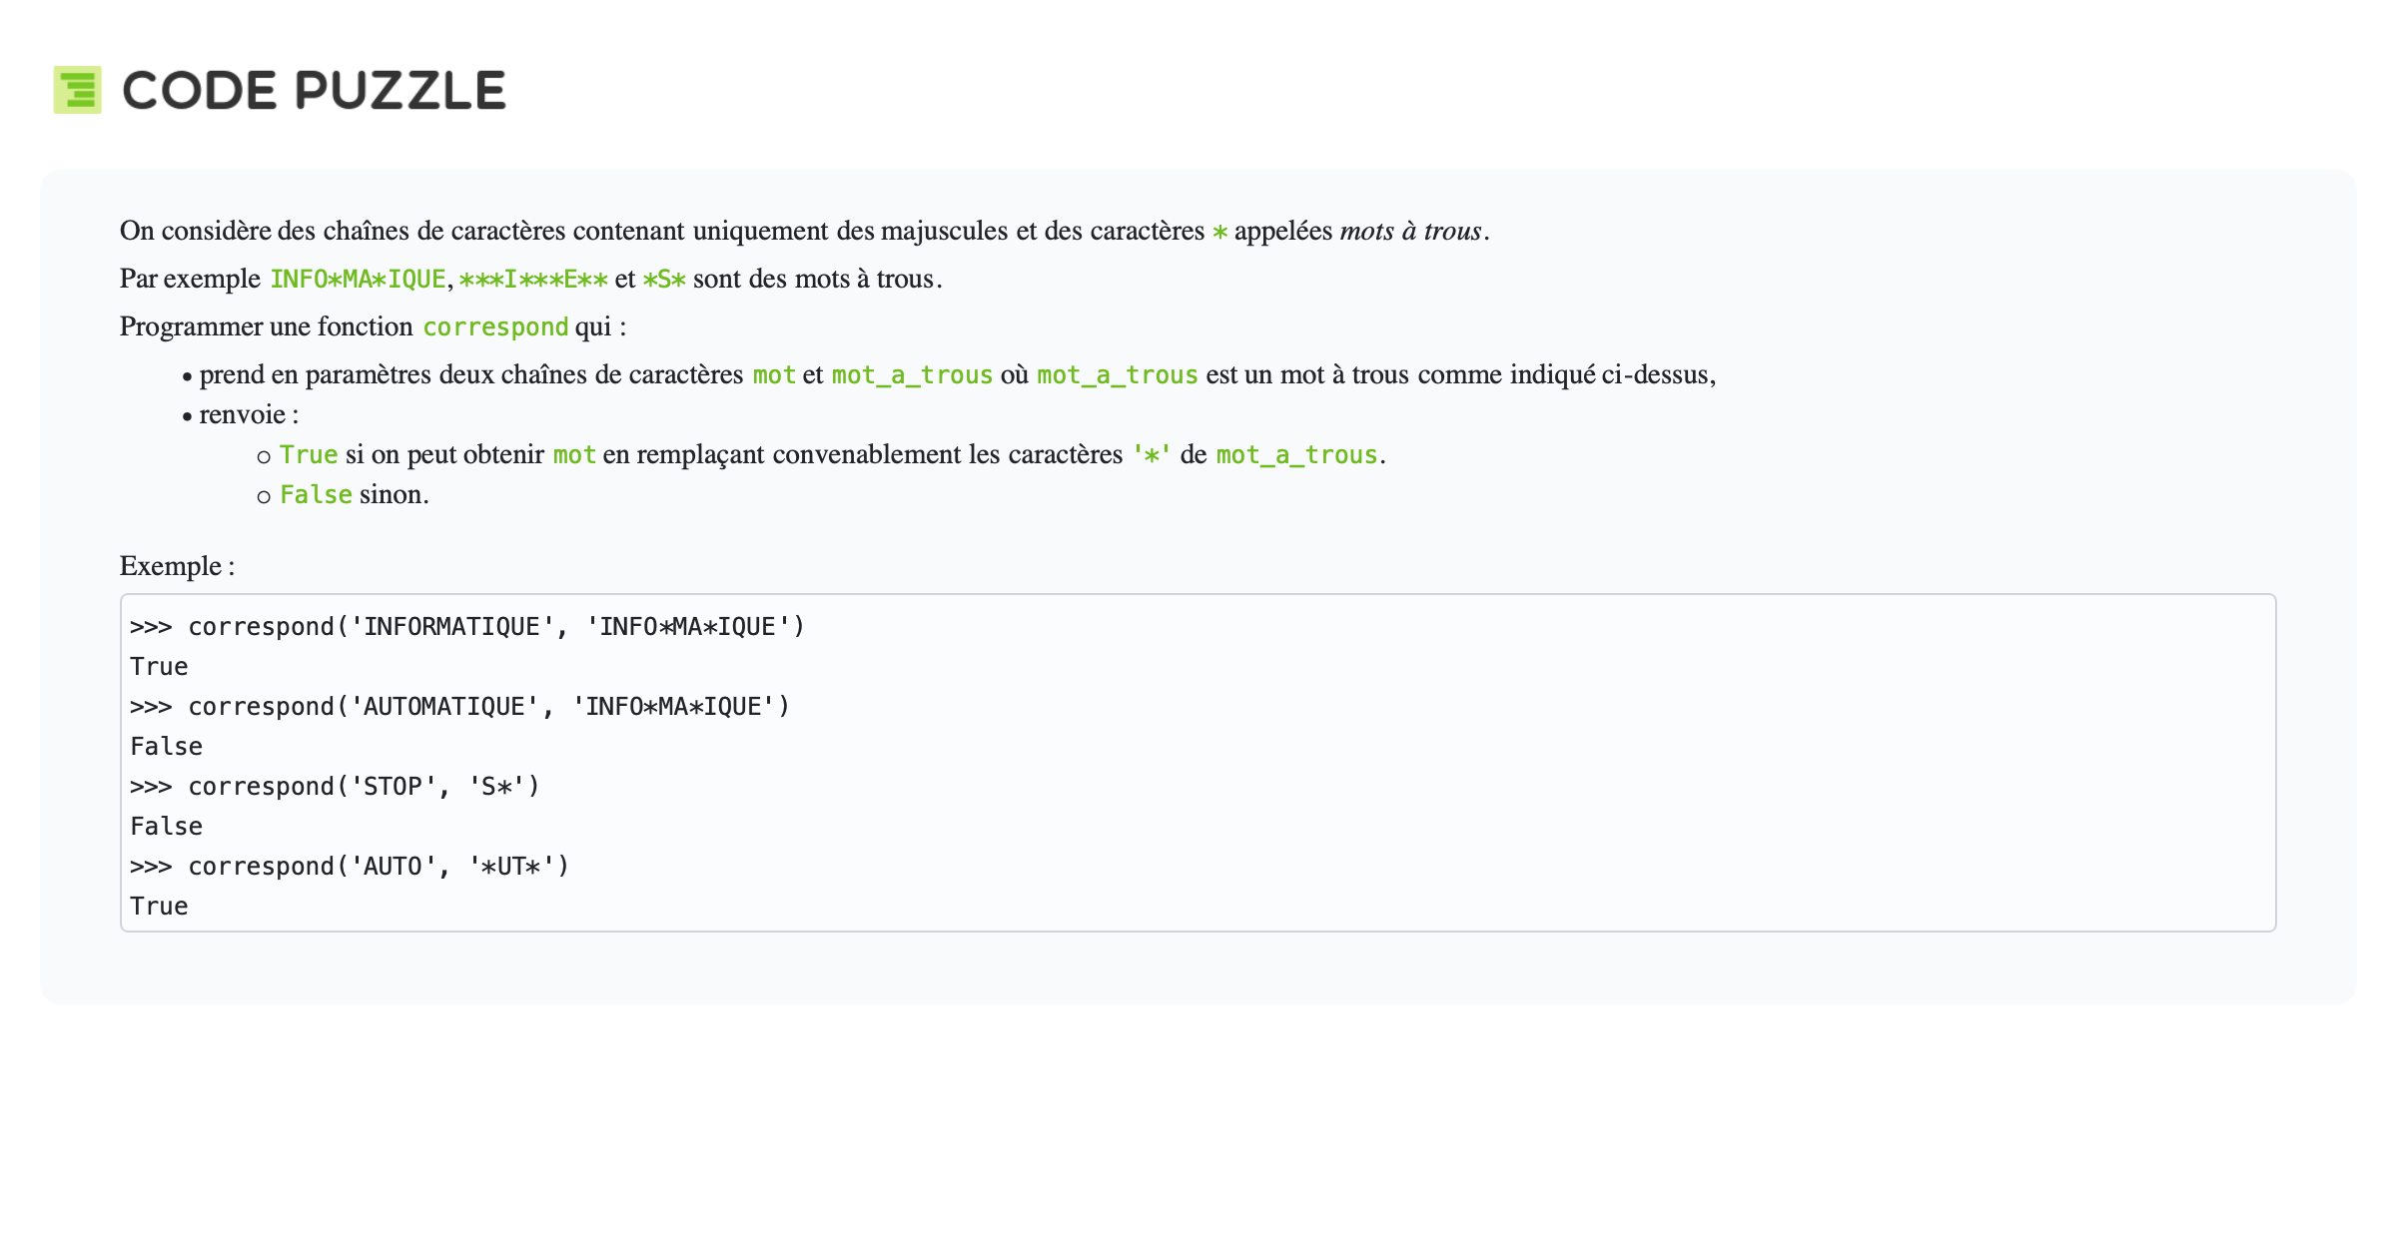Click the correspond('AUTO', '*UT*') line
The width and height of the screenshot is (2397, 1258).
pyautogui.click(x=349, y=866)
